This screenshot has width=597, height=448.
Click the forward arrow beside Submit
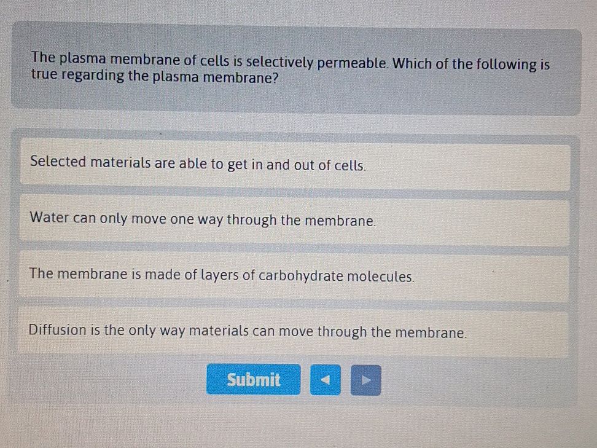pyautogui.click(x=365, y=381)
